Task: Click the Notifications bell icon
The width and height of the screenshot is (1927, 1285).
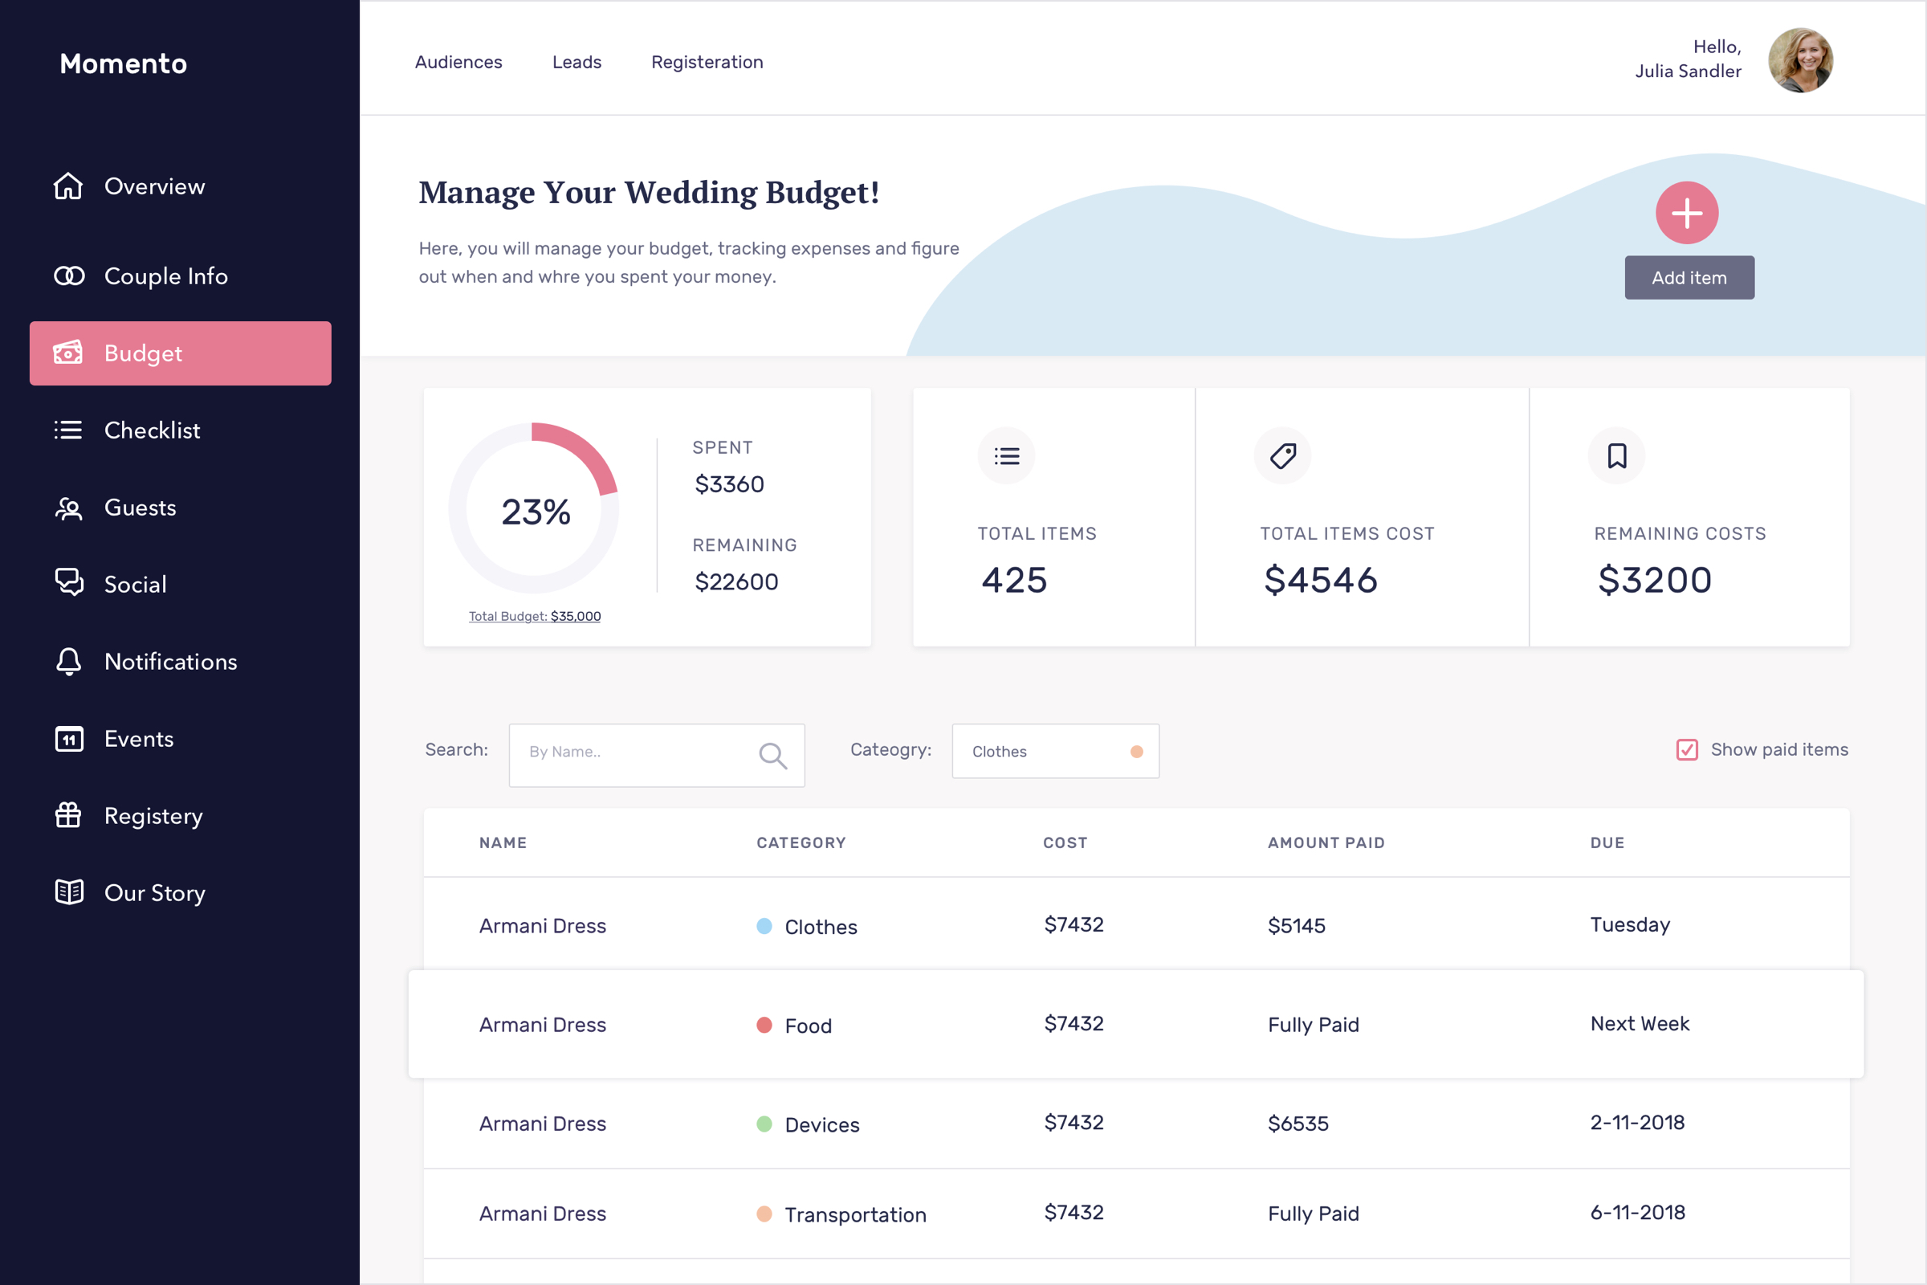Action: 69,661
